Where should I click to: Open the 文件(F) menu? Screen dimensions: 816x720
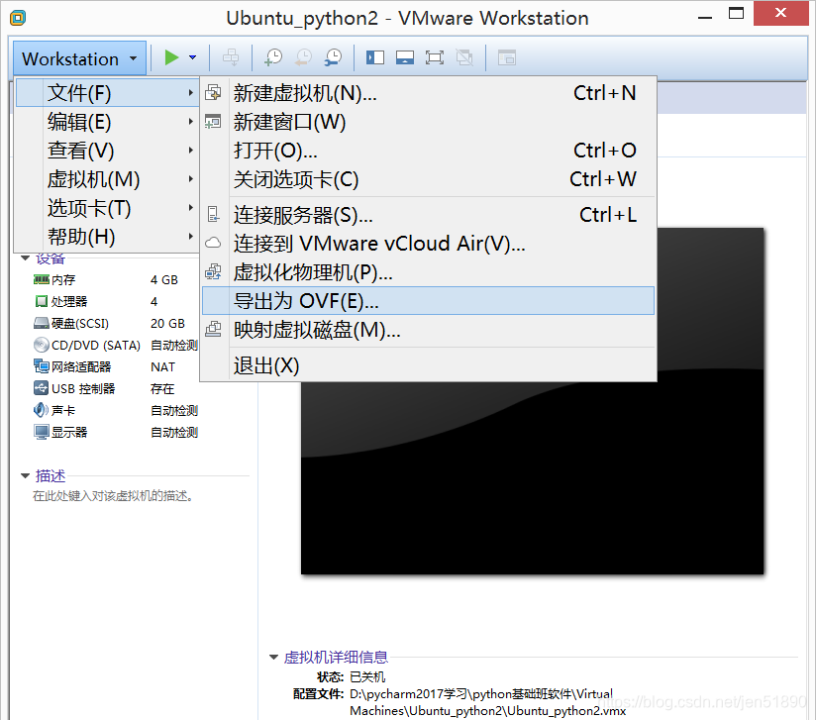coord(107,93)
